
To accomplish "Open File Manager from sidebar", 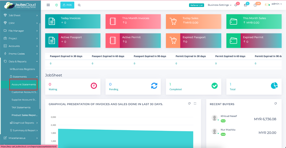I will [x=20, y=31].
